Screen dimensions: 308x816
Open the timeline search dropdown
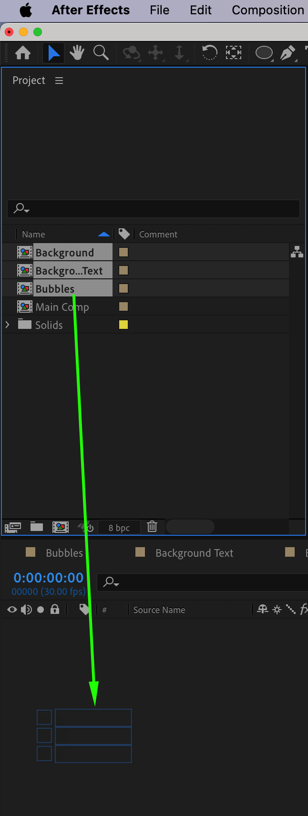click(112, 582)
